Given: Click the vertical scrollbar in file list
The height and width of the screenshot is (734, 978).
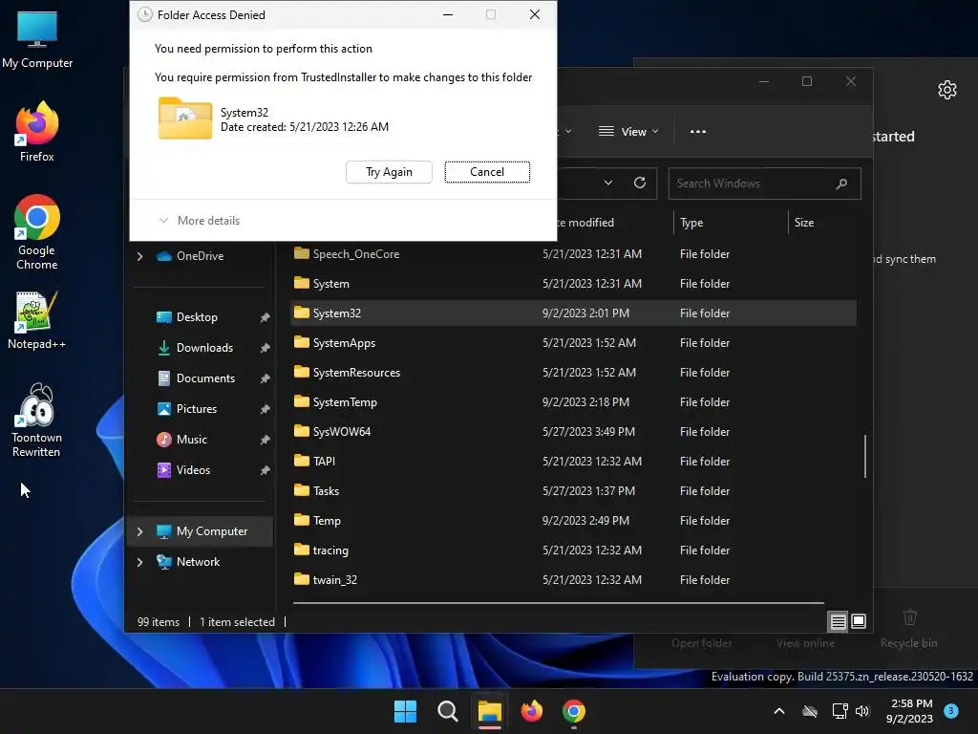Looking at the screenshot, I should tap(864, 456).
